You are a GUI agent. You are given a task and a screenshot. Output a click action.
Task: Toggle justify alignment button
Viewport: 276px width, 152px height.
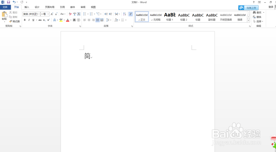click(x=97, y=20)
